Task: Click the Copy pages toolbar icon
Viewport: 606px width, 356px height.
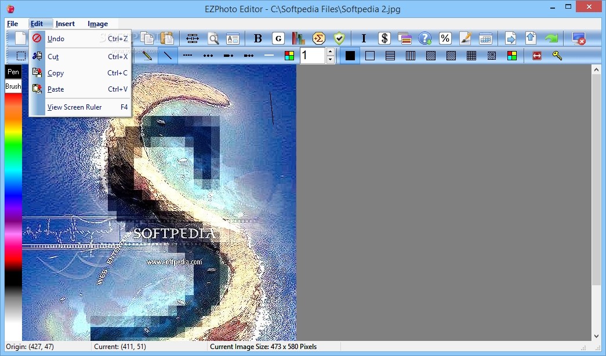Action: point(147,38)
